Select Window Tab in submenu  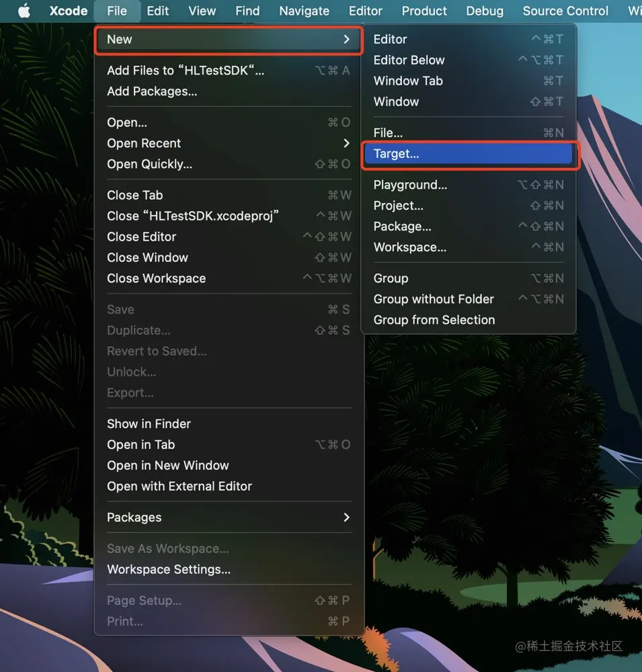[x=469, y=81]
